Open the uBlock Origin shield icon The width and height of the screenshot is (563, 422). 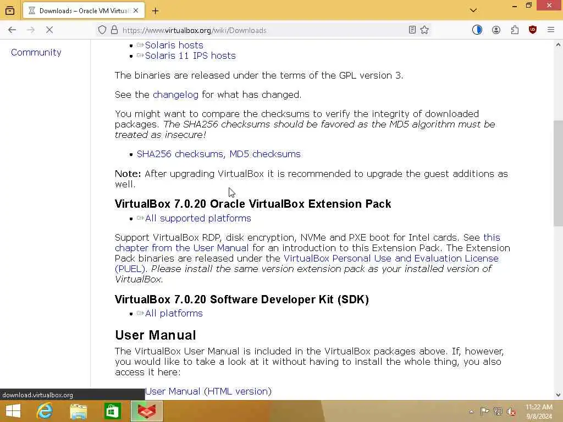pyautogui.click(x=533, y=30)
